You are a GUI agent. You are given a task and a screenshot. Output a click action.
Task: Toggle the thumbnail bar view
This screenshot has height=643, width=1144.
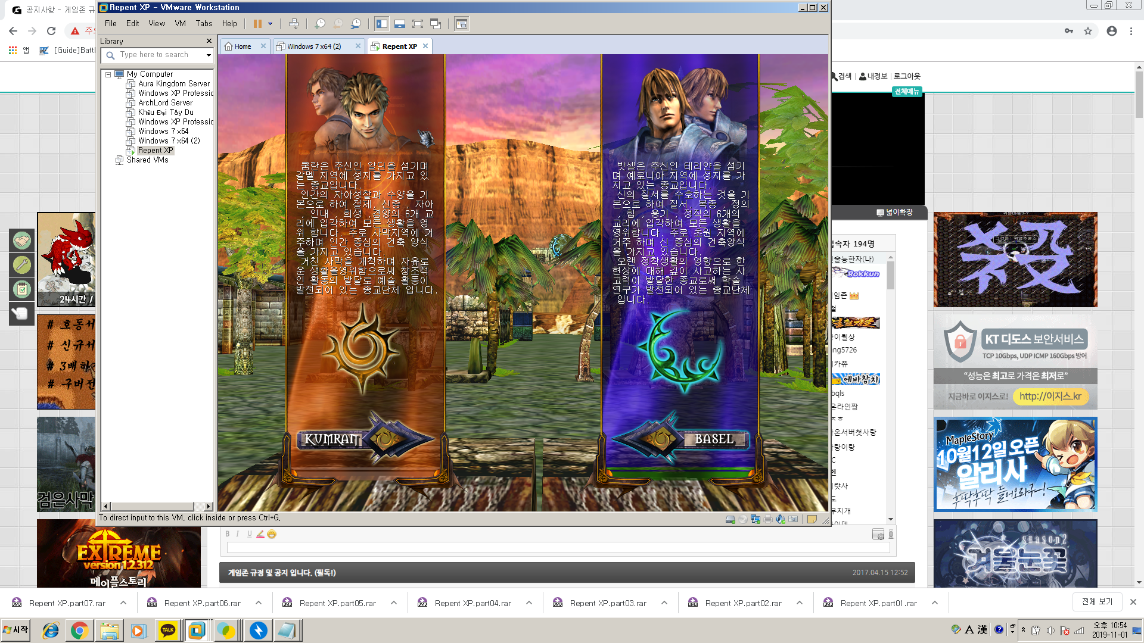[400, 24]
